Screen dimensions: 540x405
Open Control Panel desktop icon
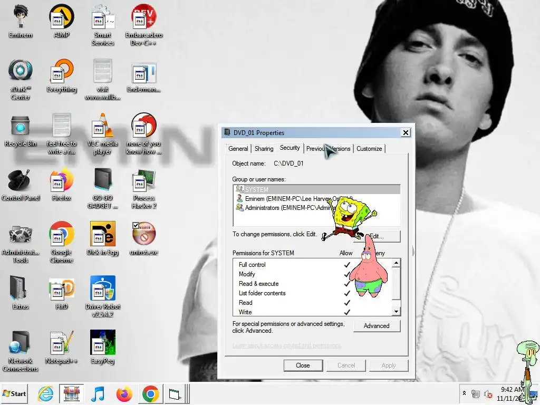coord(21,185)
